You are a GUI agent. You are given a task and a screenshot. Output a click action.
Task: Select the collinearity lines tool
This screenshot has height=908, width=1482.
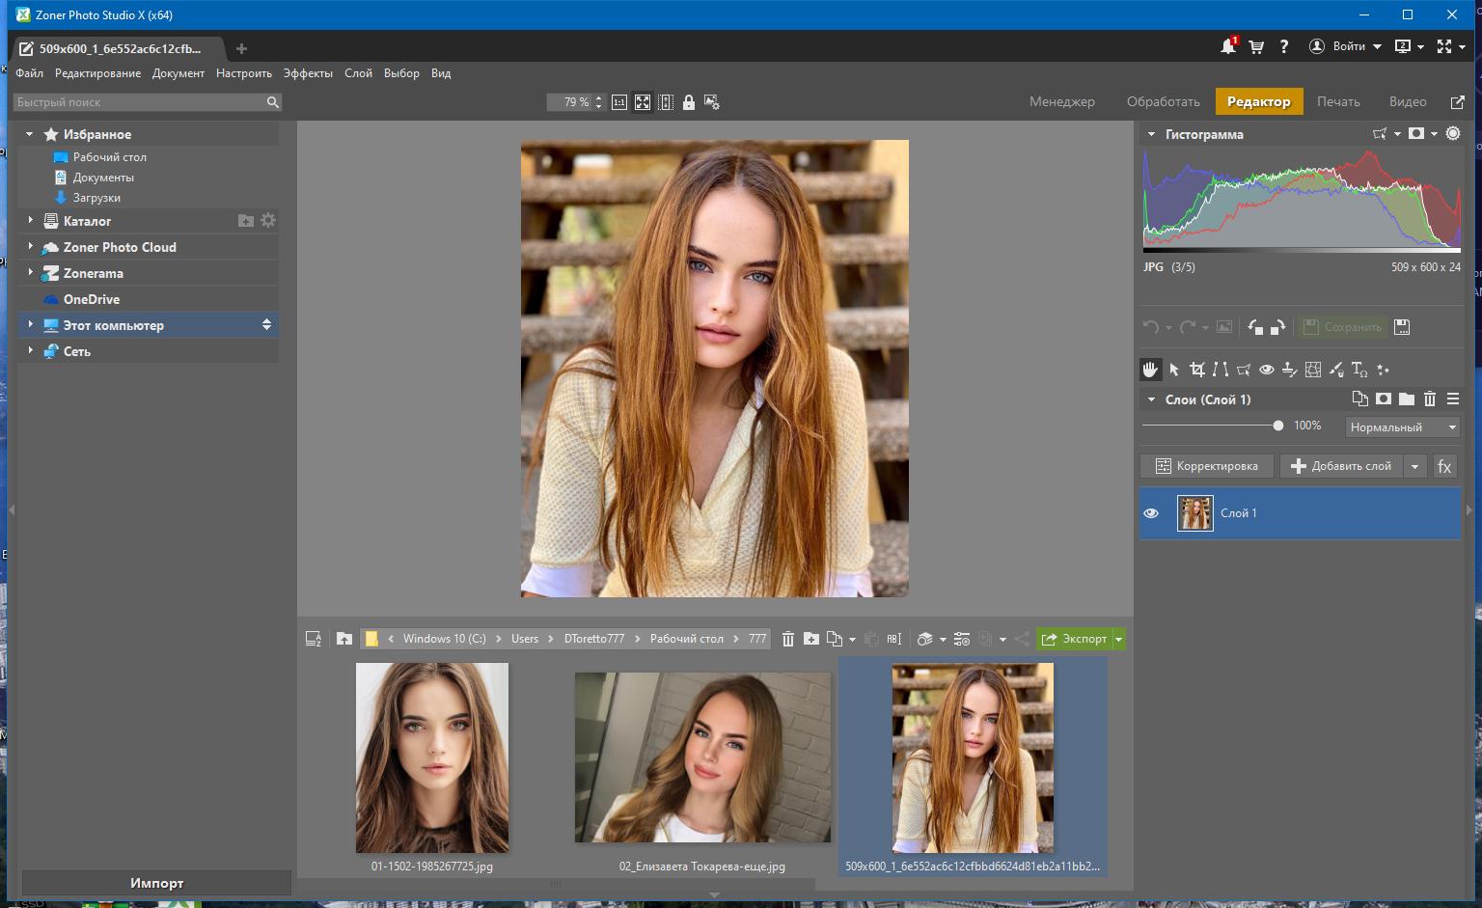coord(1221,370)
